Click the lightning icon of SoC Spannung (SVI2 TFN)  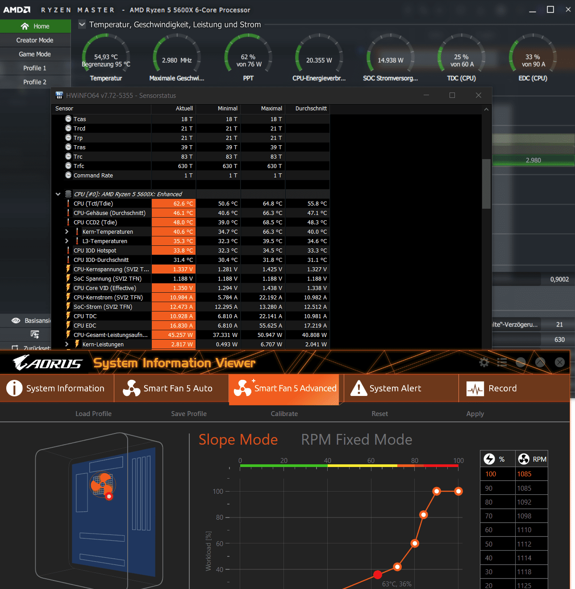coord(68,278)
